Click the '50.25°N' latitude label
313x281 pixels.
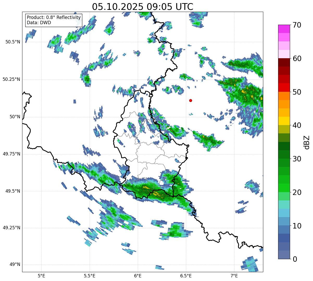click(x=11, y=79)
